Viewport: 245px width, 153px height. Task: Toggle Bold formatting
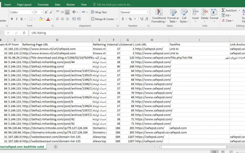coord(12,19)
